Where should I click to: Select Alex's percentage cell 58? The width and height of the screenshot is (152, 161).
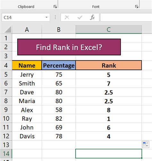[x=59, y=110]
